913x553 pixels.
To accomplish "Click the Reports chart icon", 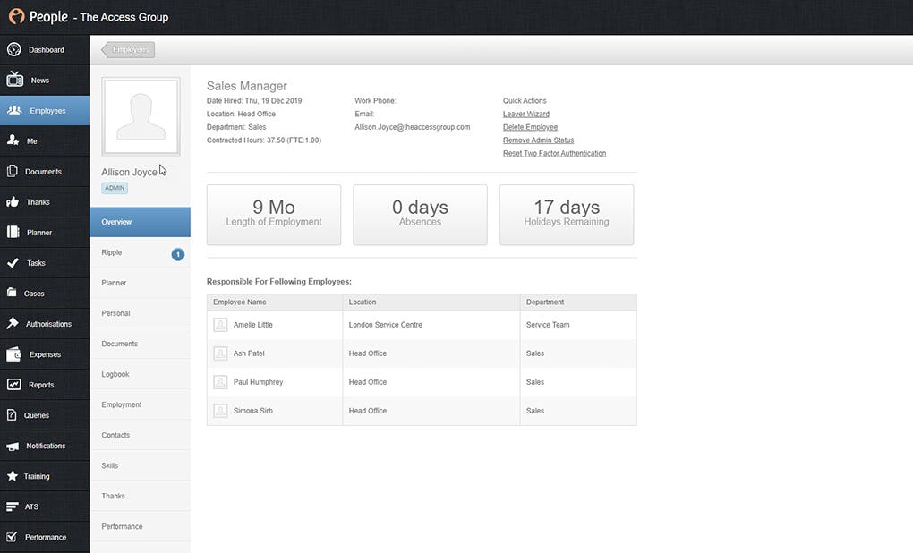I will (14, 384).
